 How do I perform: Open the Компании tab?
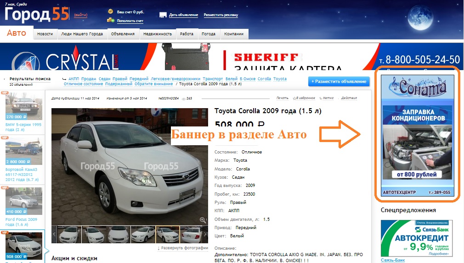[x=234, y=34]
